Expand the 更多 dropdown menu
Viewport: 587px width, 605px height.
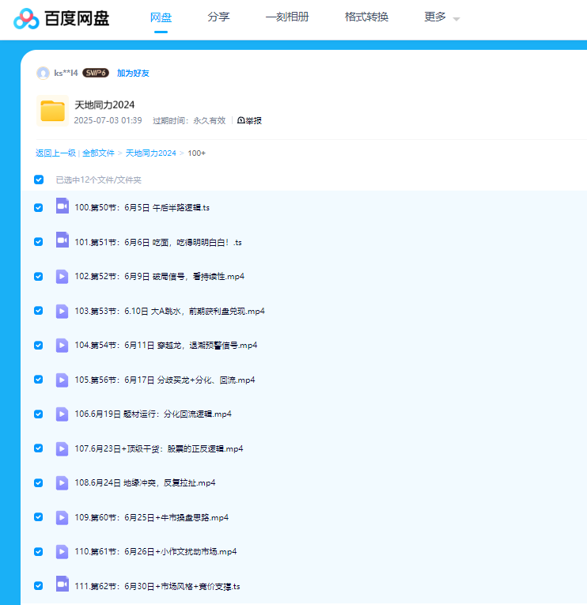[x=441, y=17]
